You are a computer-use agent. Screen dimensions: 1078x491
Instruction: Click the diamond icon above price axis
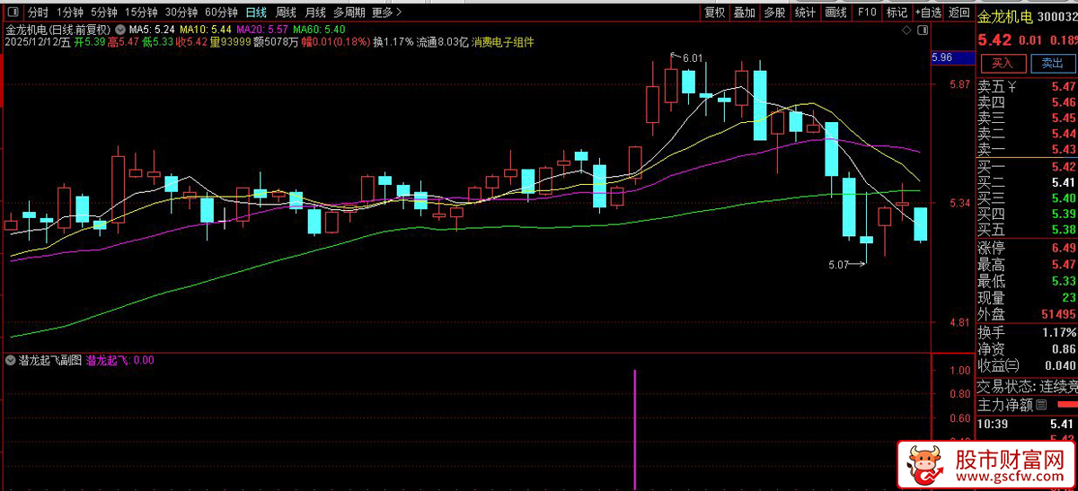coord(906,30)
